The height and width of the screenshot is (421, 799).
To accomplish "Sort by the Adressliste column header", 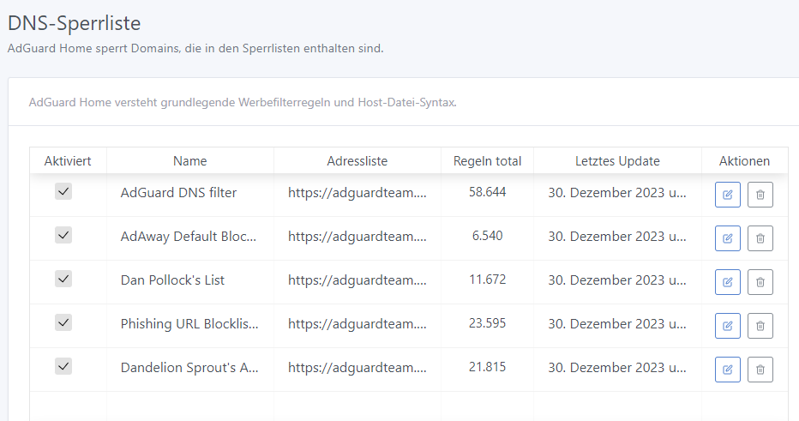I will 357,161.
